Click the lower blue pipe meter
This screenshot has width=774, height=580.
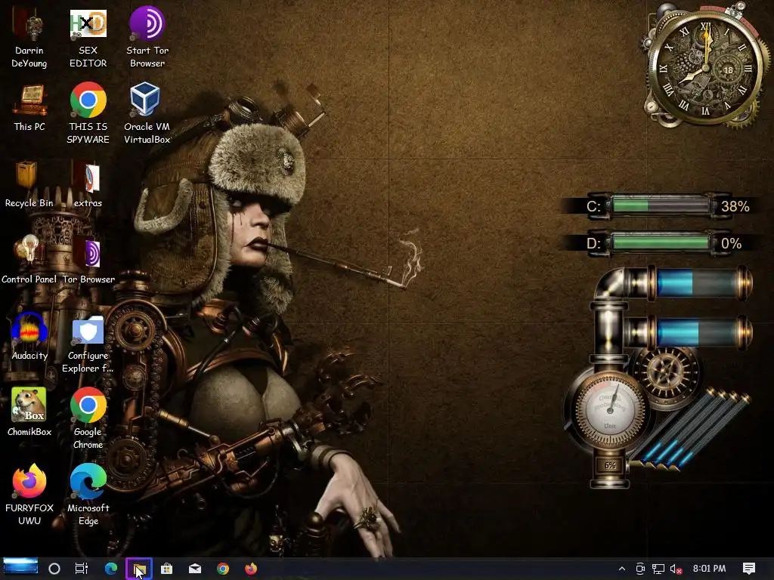pos(700,332)
